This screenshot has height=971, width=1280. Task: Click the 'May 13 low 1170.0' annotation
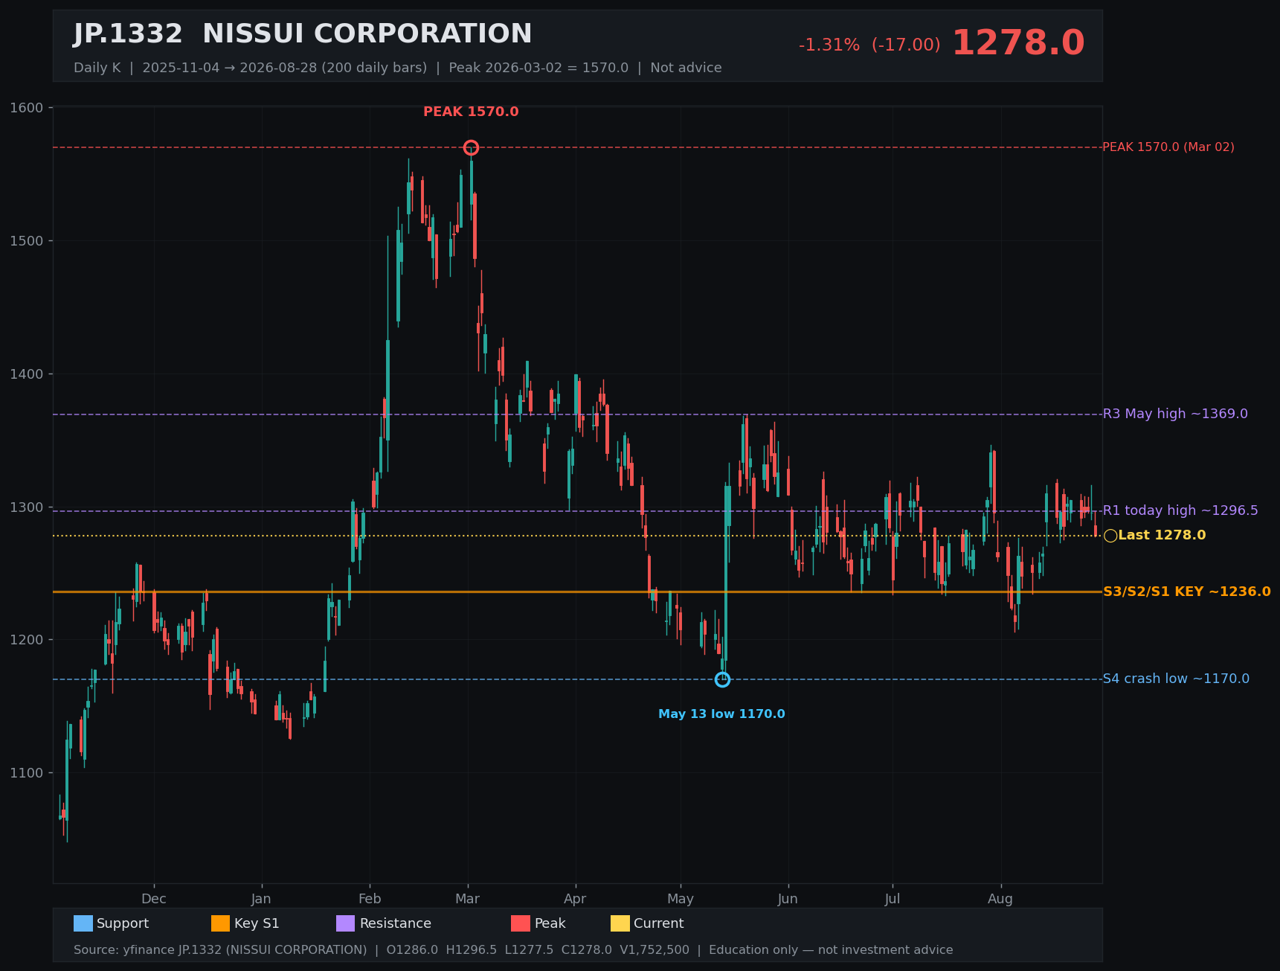coord(721,714)
